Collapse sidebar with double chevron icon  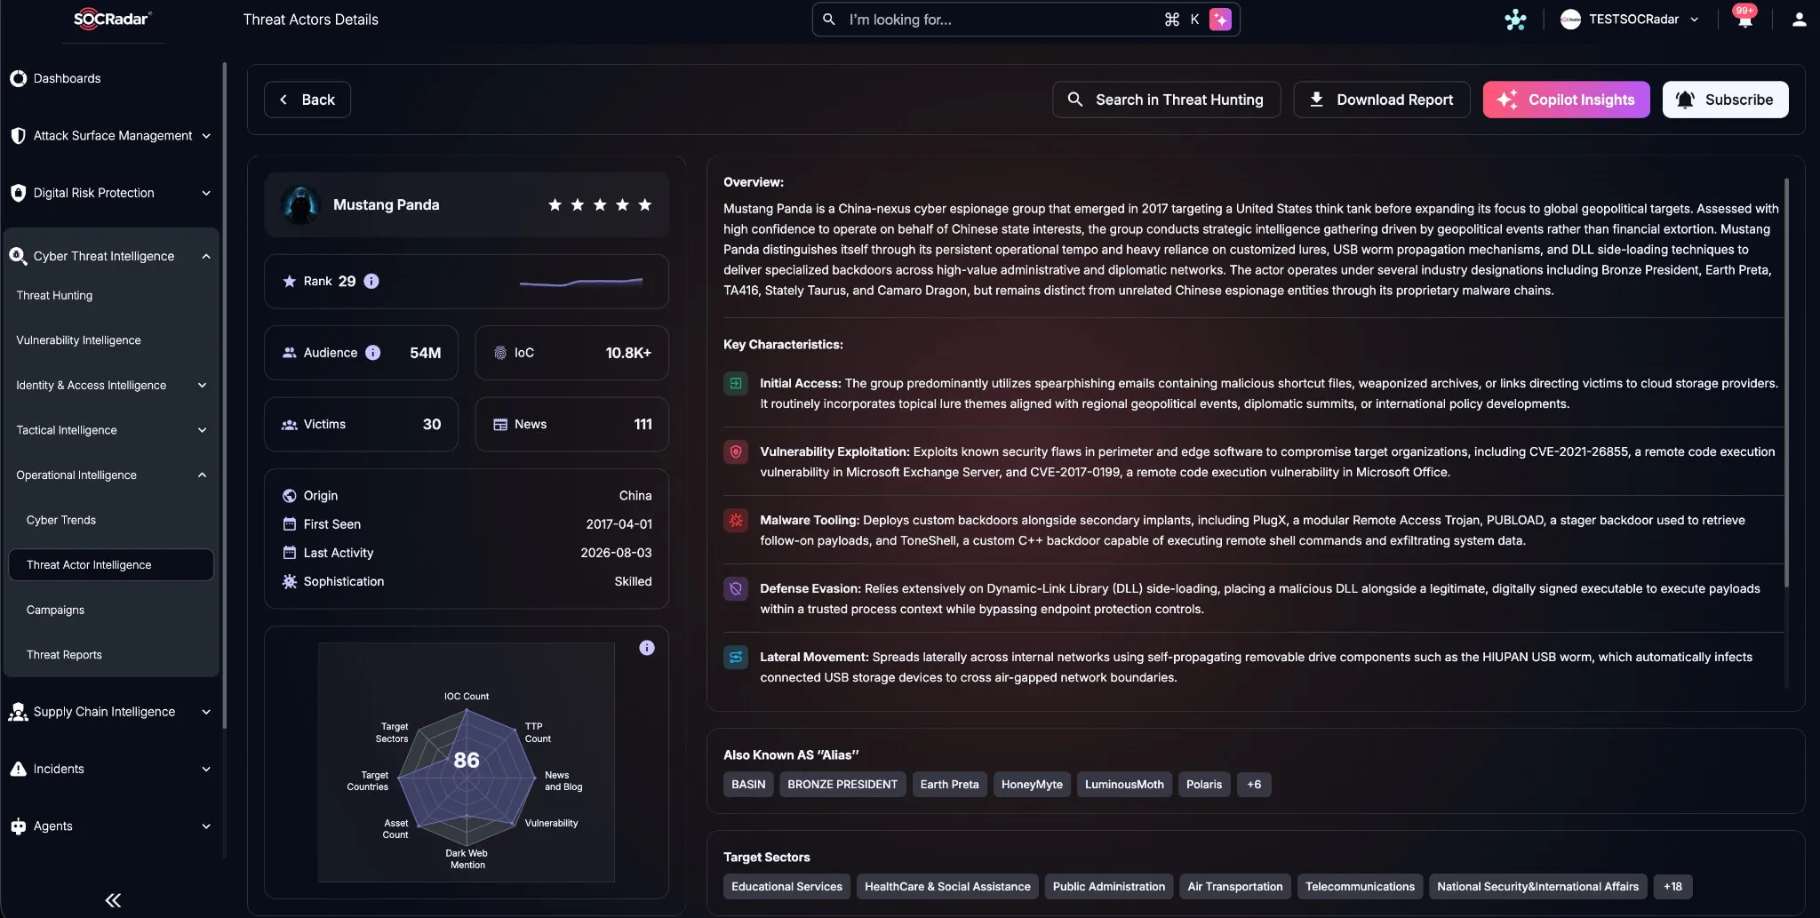point(113,900)
